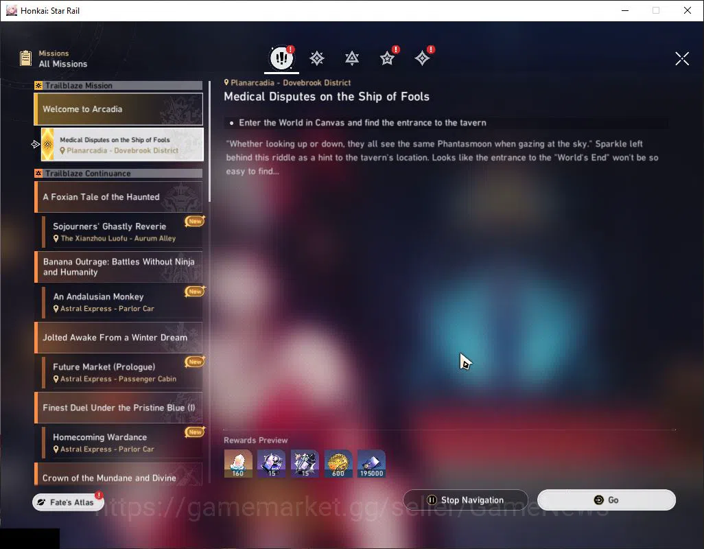This screenshot has height=549, width=704.
Task: Click the Missions clipboard icon
Action: click(x=25, y=58)
